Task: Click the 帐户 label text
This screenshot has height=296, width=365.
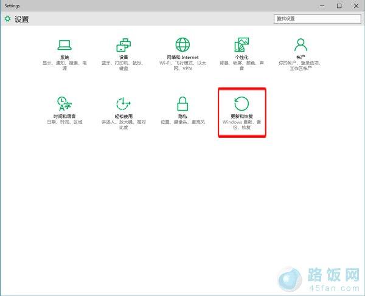Action: [301, 57]
